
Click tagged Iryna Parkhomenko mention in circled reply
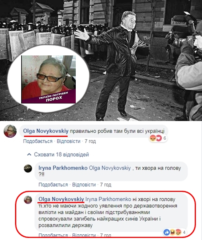pyautogui.click(x=108, y=199)
